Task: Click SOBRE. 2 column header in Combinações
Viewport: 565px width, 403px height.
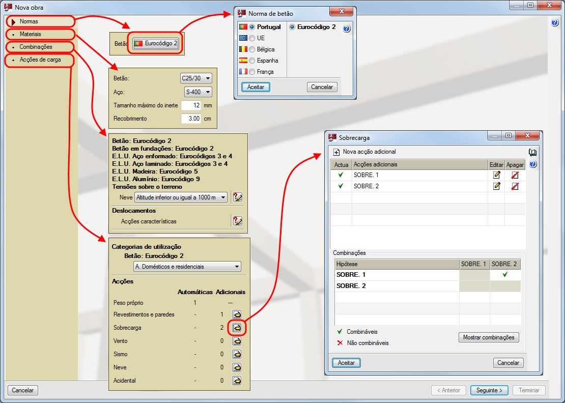Action: click(x=504, y=264)
